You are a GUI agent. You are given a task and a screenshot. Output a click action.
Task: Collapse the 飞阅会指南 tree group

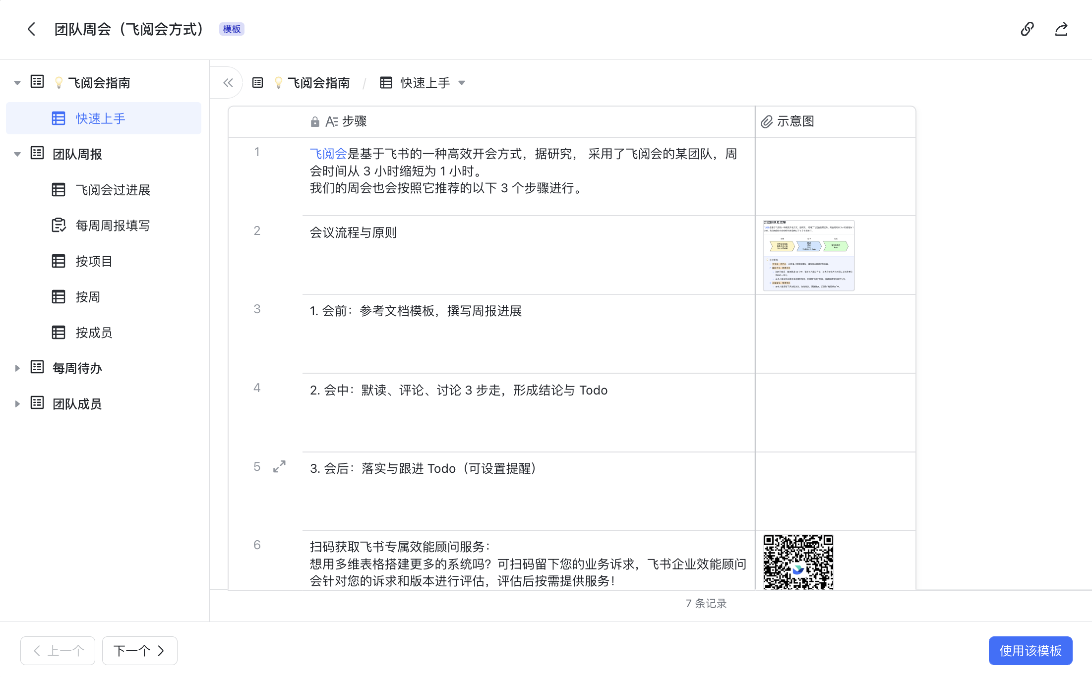17,83
